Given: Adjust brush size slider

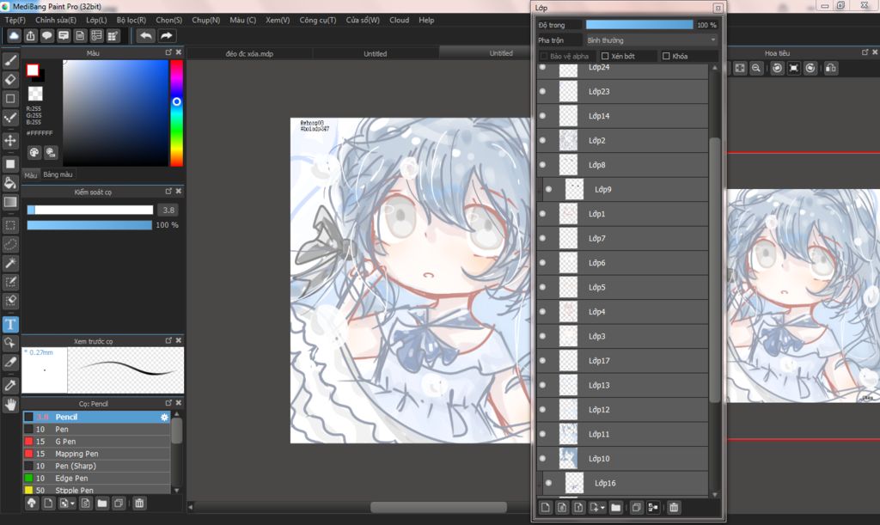Looking at the screenshot, I should [89, 210].
